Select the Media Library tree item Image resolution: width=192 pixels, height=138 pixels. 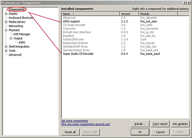tap(17, 22)
